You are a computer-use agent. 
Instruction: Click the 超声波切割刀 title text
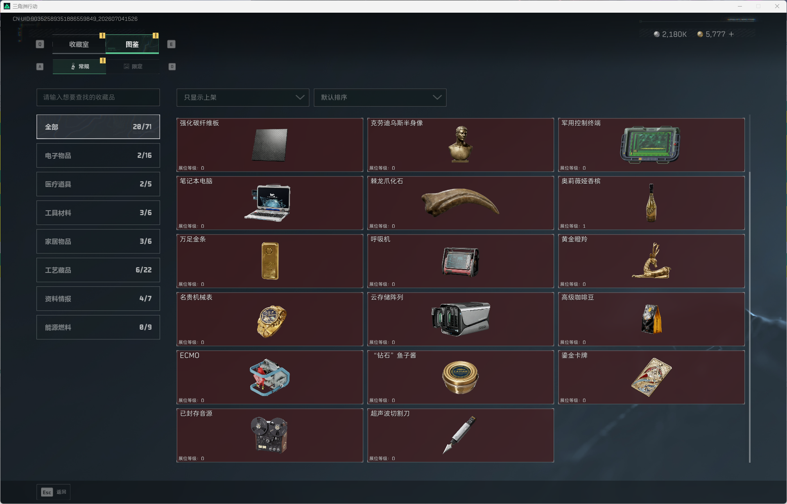(390, 414)
